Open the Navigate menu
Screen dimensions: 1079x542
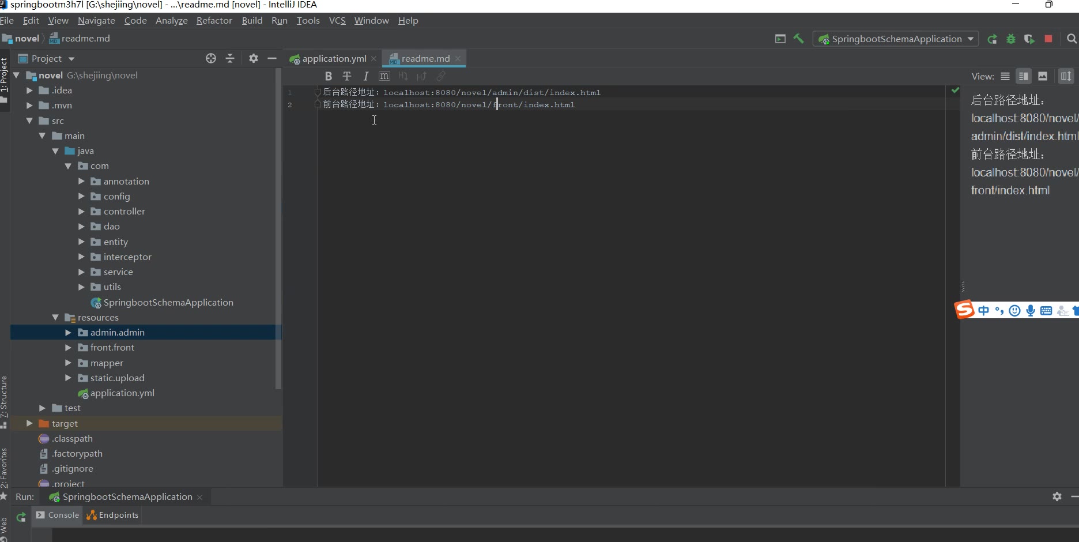(96, 20)
